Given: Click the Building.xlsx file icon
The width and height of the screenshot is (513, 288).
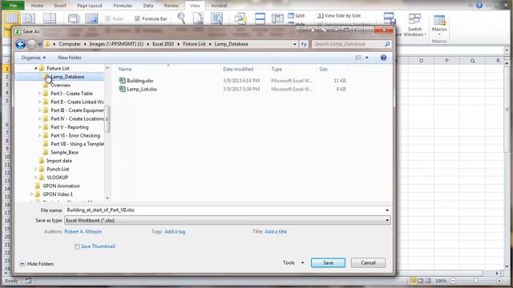Looking at the screenshot, I should click(x=122, y=80).
